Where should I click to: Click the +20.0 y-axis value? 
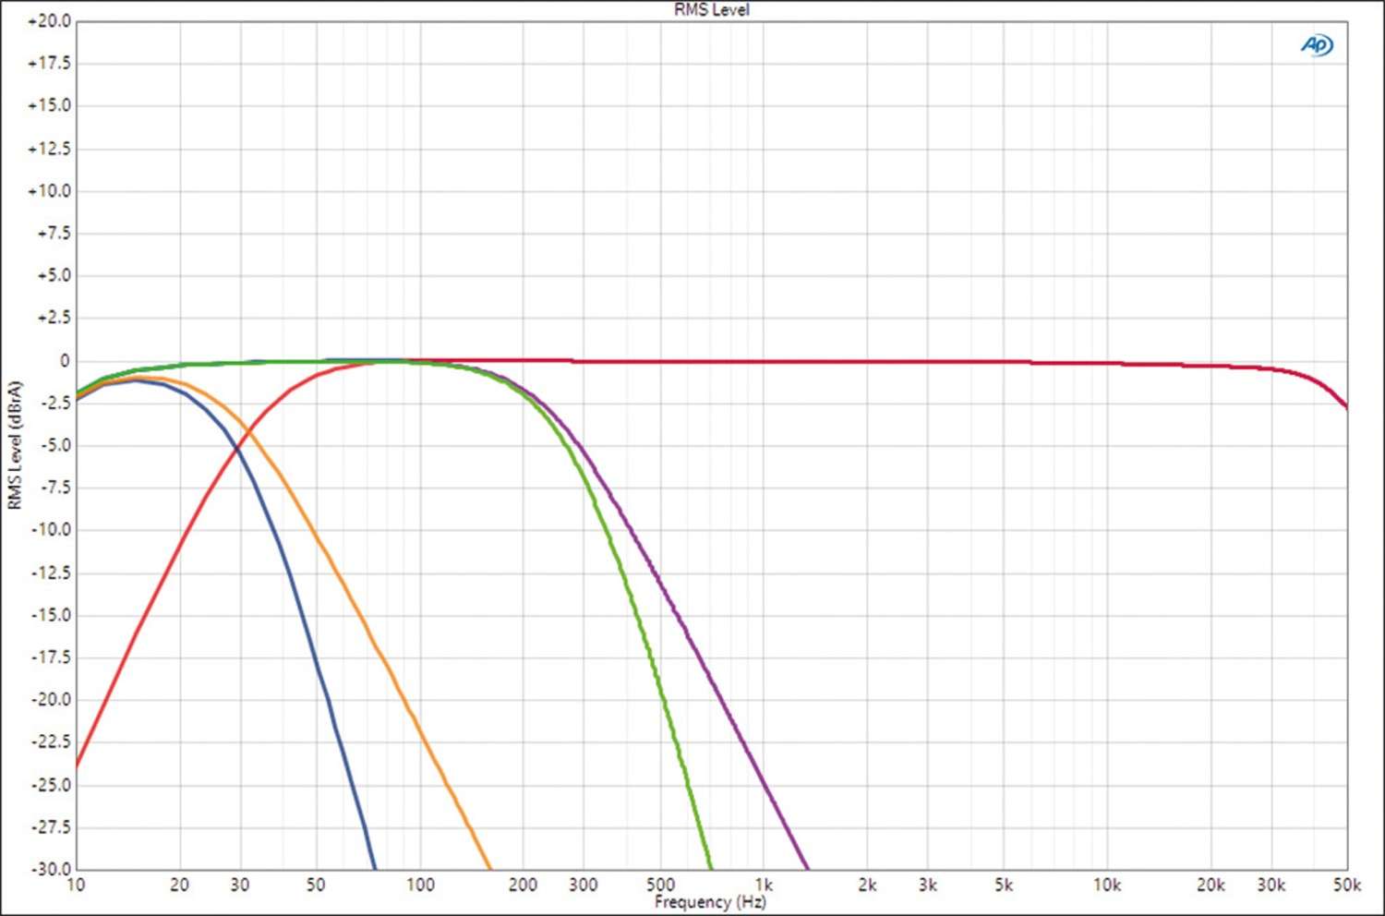[49, 21]
